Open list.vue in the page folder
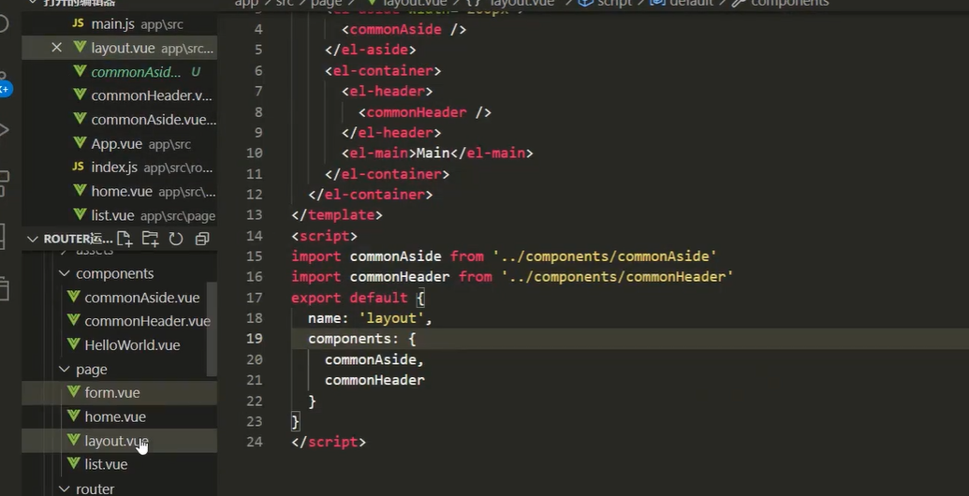The height and width of the screenshot is (496, 969). tap(106, 464)
